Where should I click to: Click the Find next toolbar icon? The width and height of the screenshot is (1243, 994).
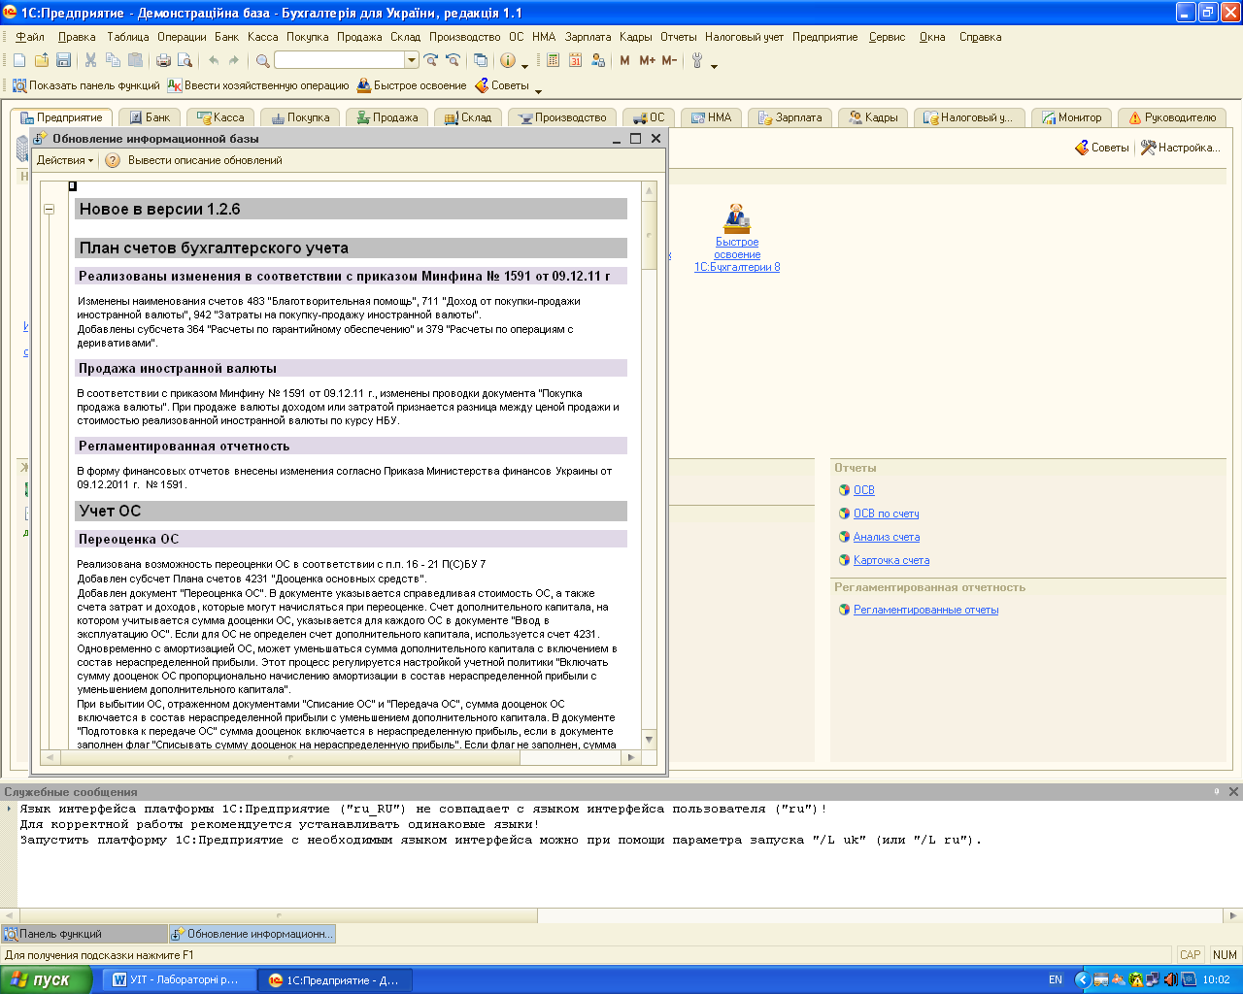pos(430,60)
